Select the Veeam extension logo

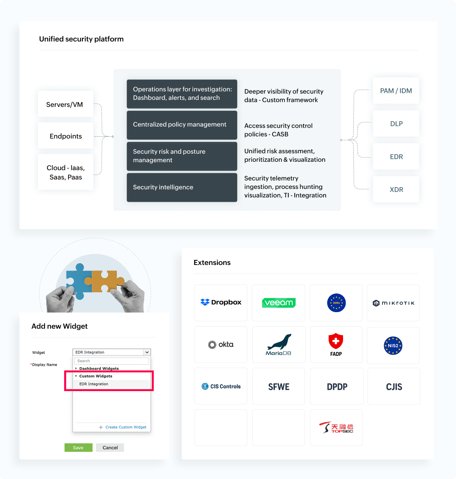pos(279,303)
